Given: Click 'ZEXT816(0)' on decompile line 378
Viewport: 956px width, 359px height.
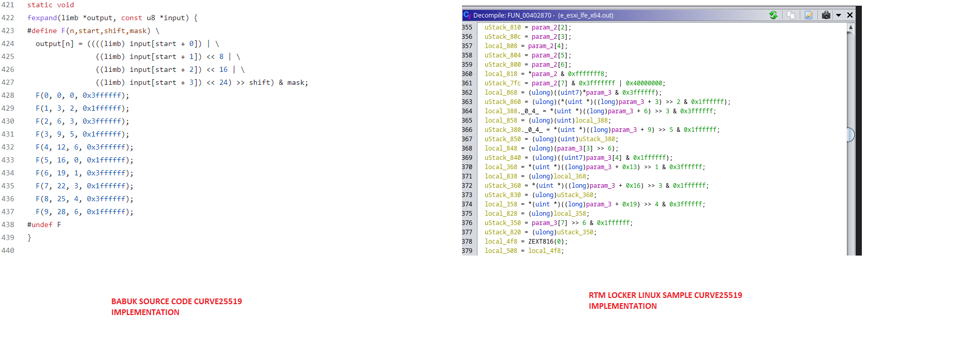Looking at the screenshot, I should [546, 242].
